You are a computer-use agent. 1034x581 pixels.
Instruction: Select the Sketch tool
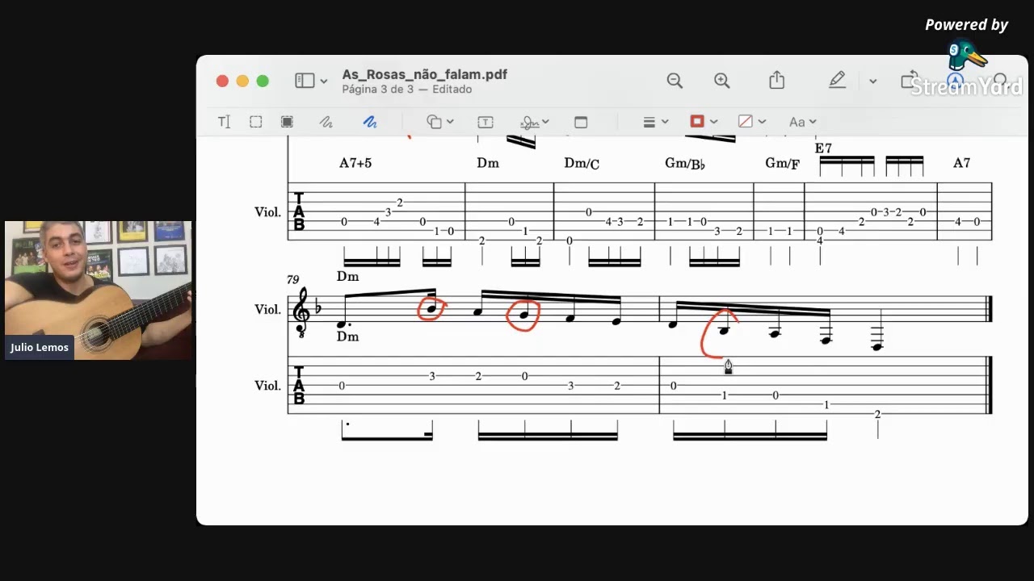326,122
